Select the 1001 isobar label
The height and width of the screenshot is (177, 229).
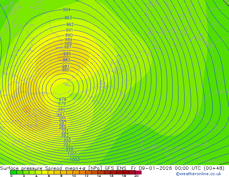pos(72,154)
